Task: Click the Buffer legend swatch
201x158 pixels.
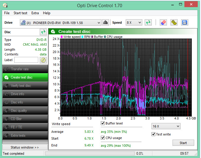Action: coord(92,37)
